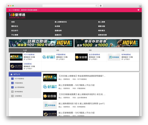This screenshot has width=148, height=125.
Task: Select 好贏娛樂城 in 熱門公司 sidebar
Action: click(x=19, y=83)
